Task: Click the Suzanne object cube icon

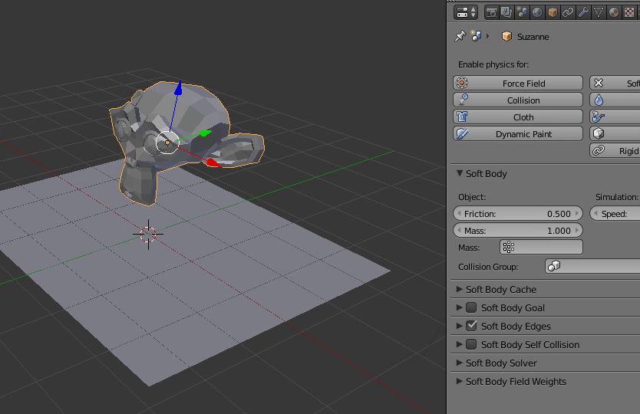Action: (506, 36)
